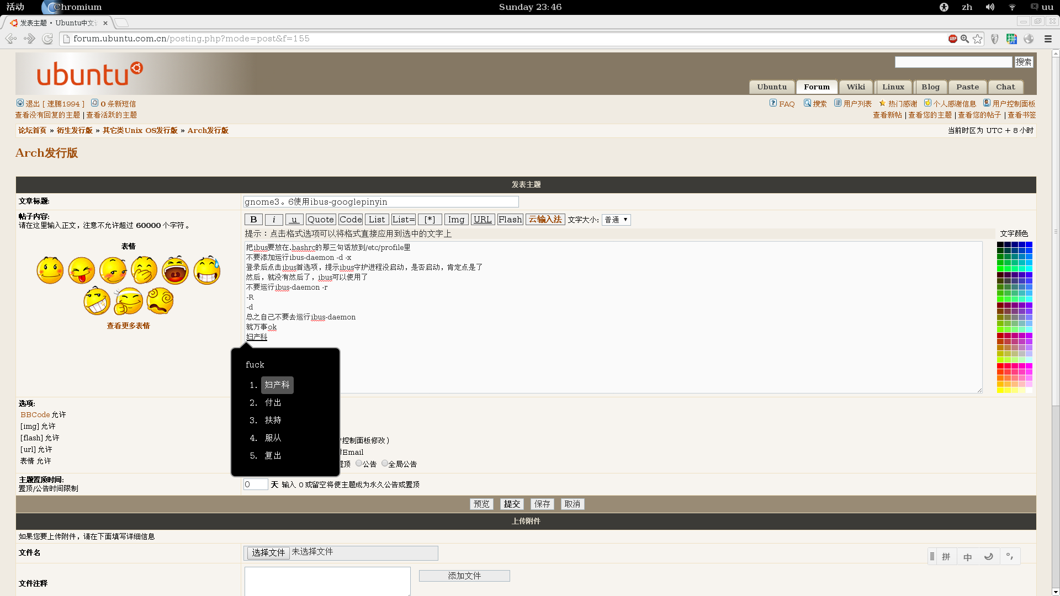Save the draft with 保存 button
Image resolution: width=1060 pixels, height=596 pixels.
pos(542,504)
